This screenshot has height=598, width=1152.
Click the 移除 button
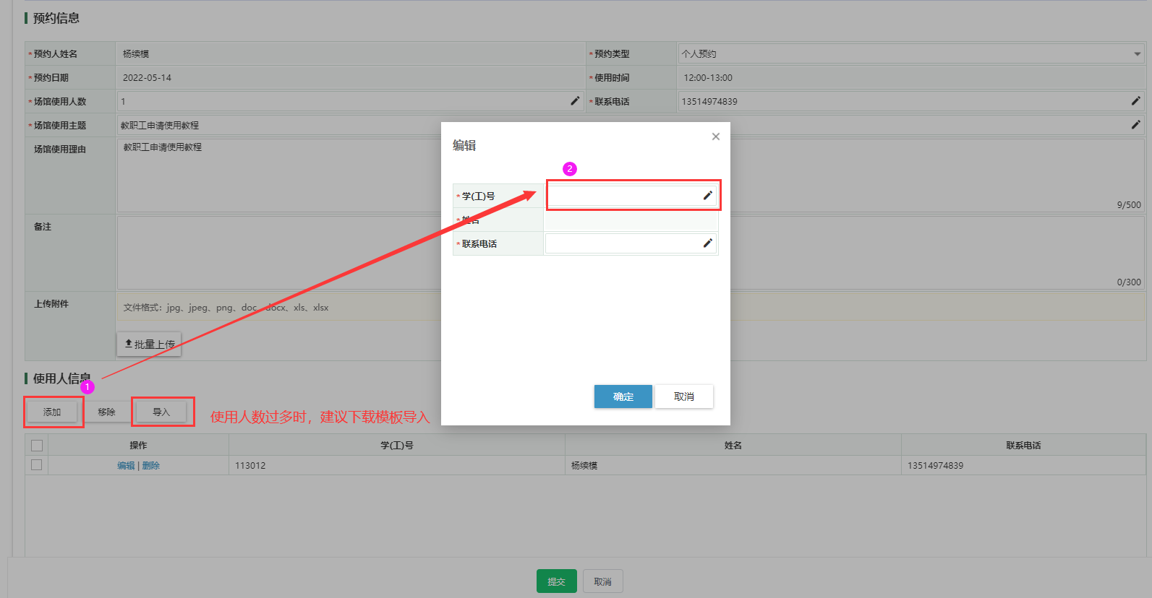[106, 412]
